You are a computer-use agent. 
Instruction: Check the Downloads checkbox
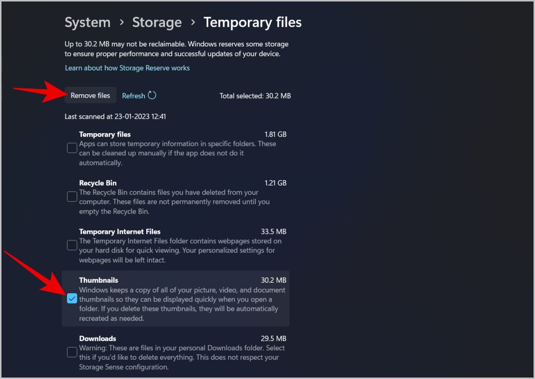[x=71, y=352]
